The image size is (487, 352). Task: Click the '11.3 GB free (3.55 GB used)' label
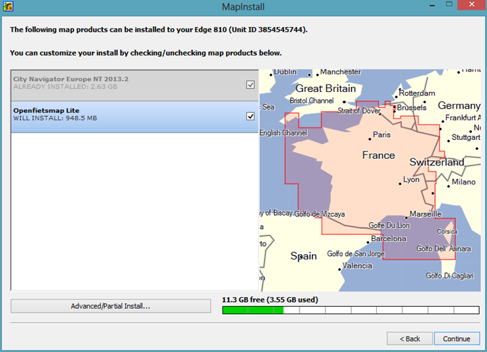tap(270, 300)
